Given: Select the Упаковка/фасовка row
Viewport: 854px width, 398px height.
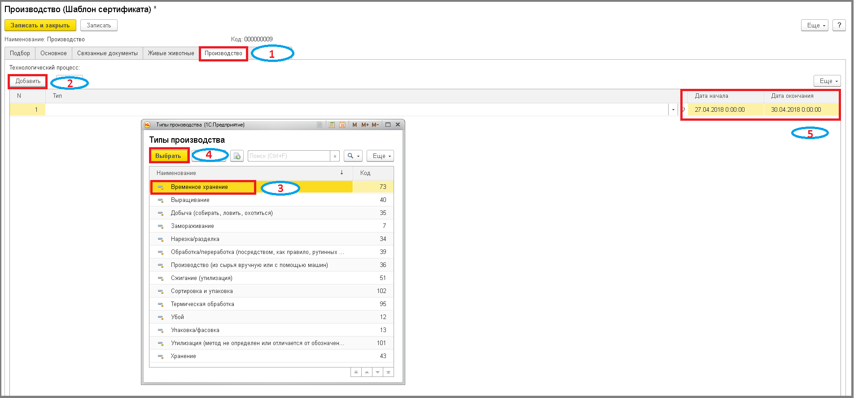Looking at the screenshot, I should (272, 330).
